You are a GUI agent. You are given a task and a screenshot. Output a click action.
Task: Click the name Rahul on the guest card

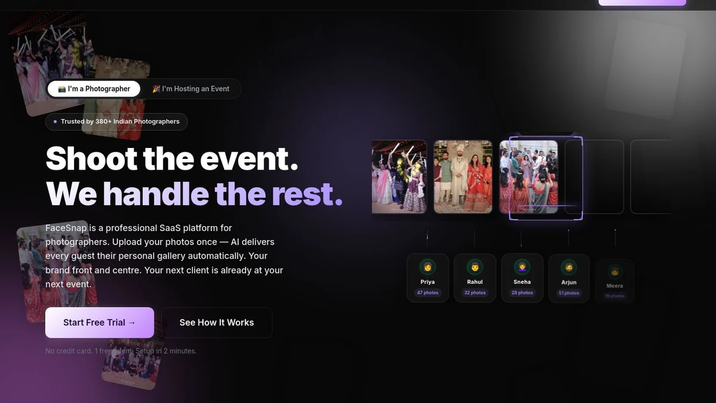coord(475,282)
